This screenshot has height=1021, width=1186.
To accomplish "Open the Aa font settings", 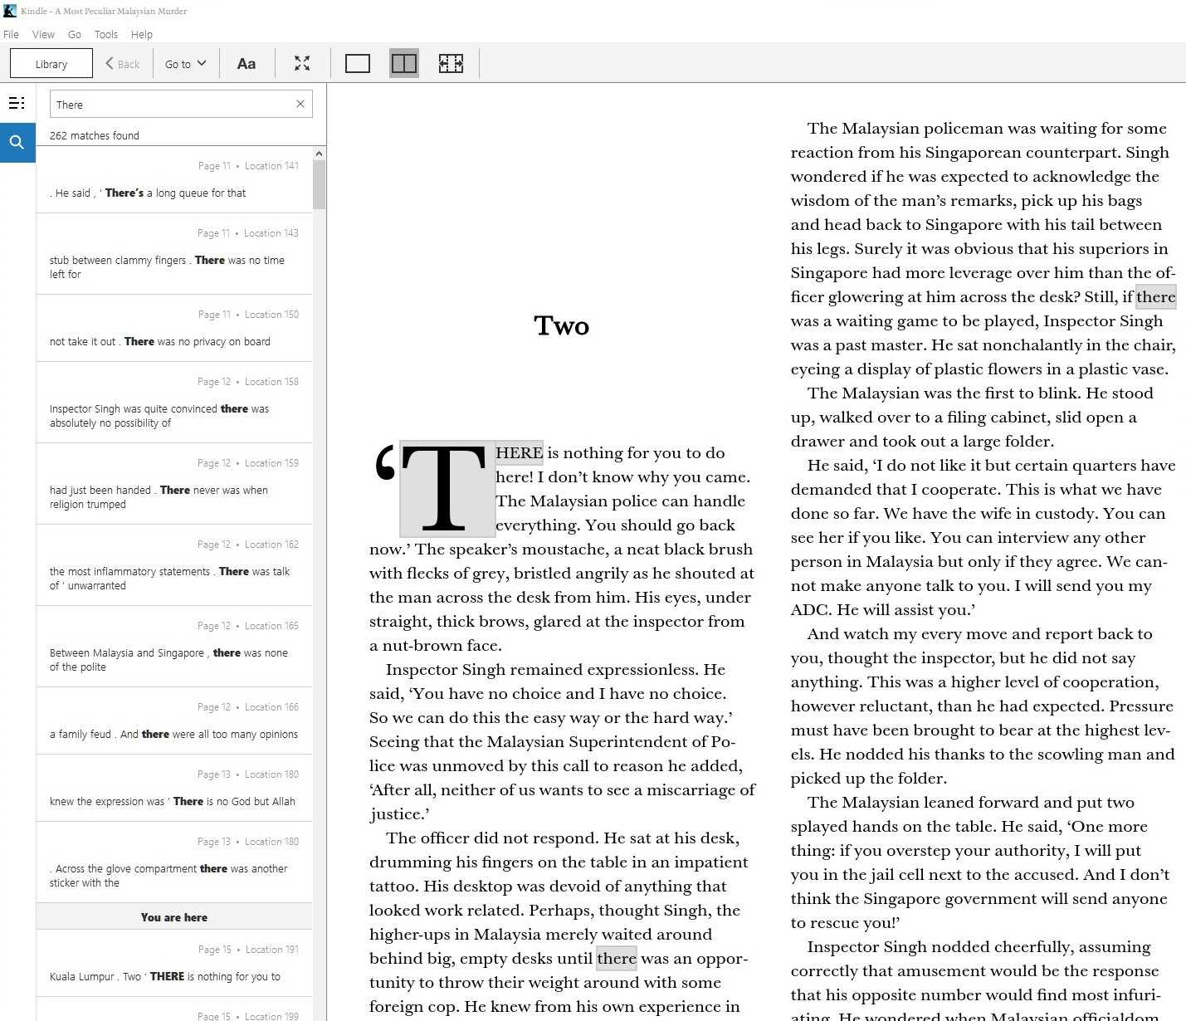I will (246, 64).
